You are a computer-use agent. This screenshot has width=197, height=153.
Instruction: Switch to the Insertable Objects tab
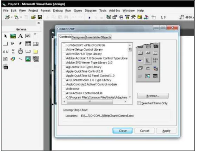[98, 37]
